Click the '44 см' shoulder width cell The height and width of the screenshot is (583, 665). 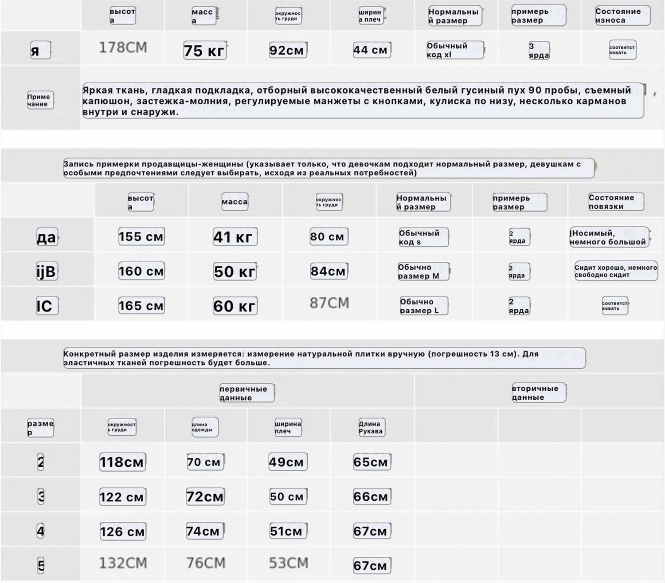[372, 50]
